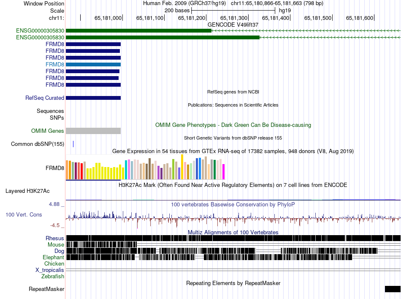Open Multiz Alignments of 100 Vertebrates title

click(233, 232)
